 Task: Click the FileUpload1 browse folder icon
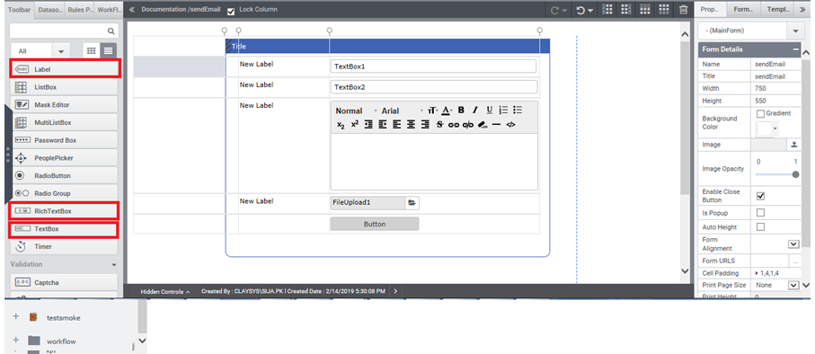pyautogui.click(x=412, y=203)
